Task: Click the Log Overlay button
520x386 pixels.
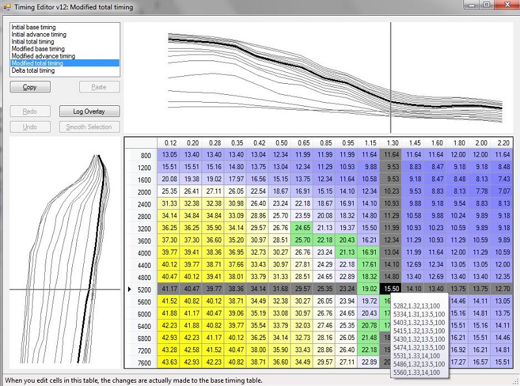Action: [89, 111]
